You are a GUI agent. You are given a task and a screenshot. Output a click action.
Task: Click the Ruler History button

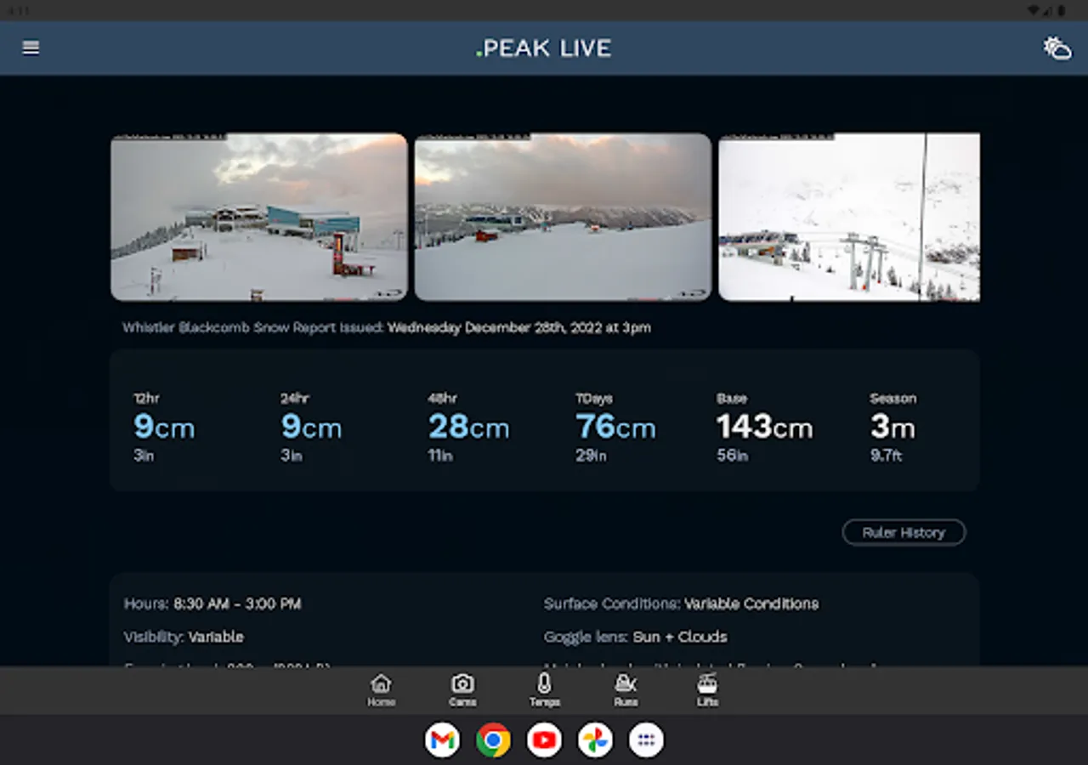904,532
